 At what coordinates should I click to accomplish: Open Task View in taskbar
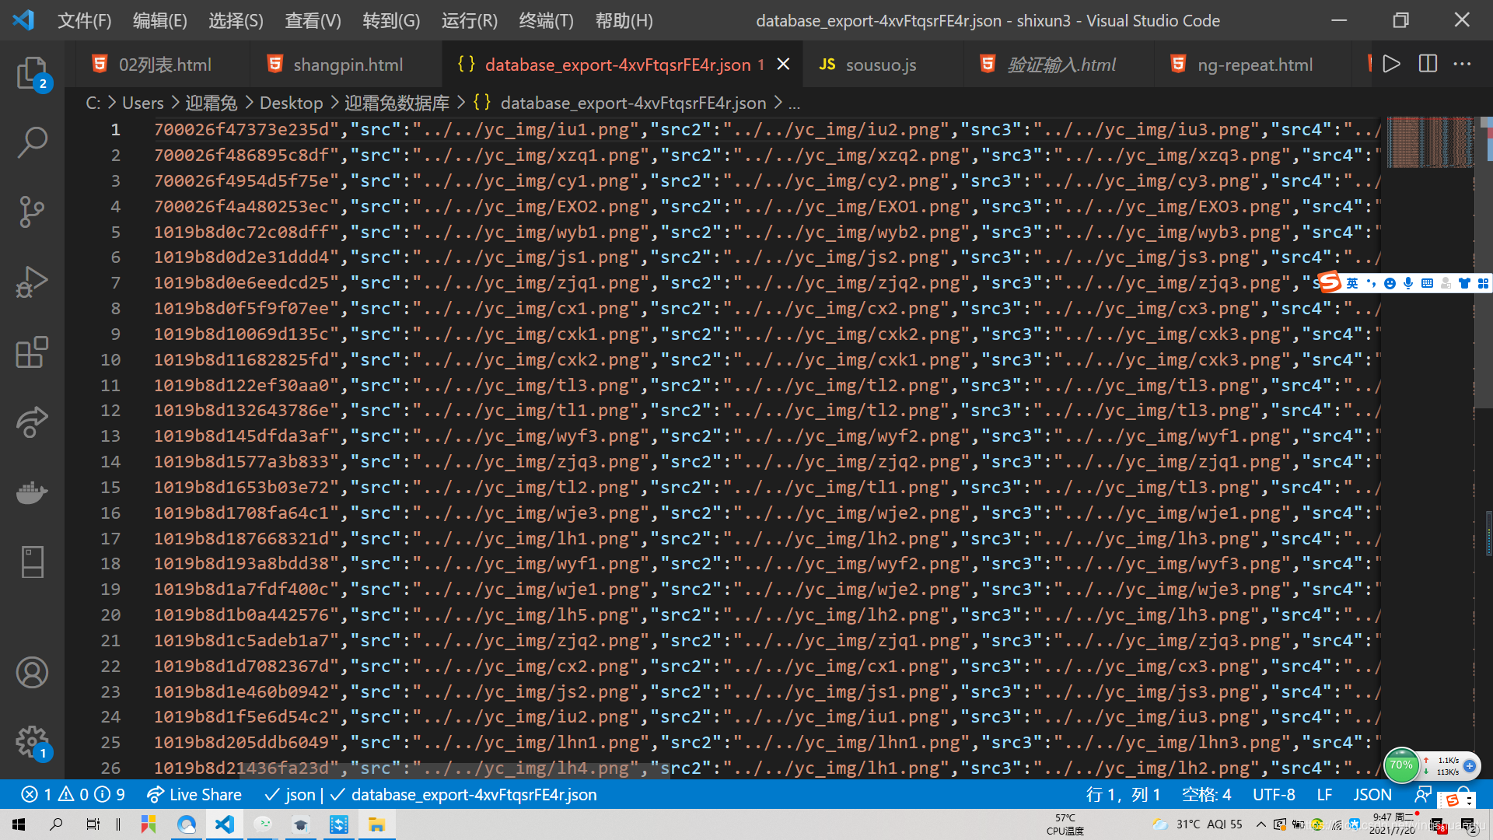93,824
